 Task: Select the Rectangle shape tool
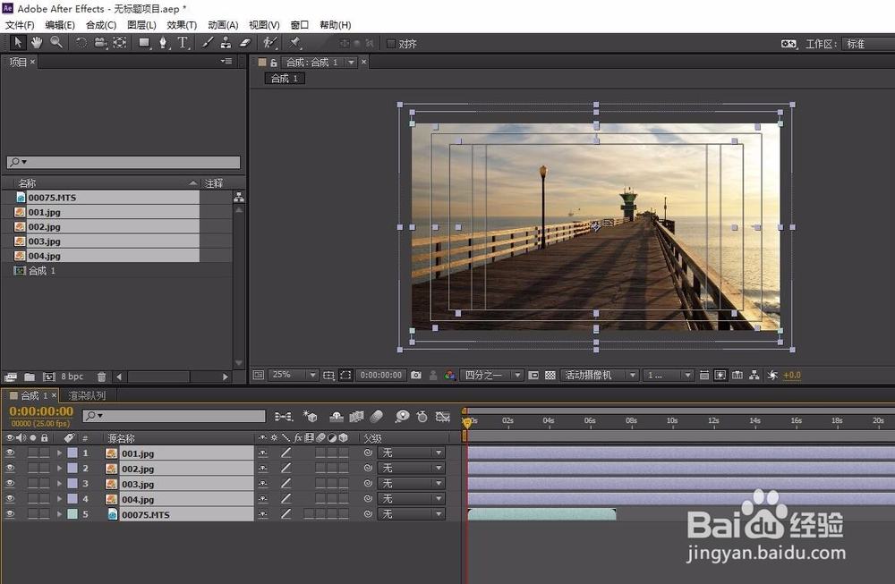(x=144, y=43)
